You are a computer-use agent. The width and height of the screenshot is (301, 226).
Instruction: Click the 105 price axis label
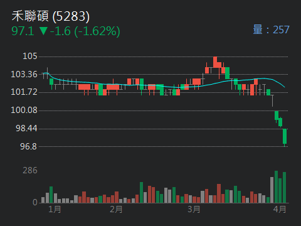(x=30, y=56)
